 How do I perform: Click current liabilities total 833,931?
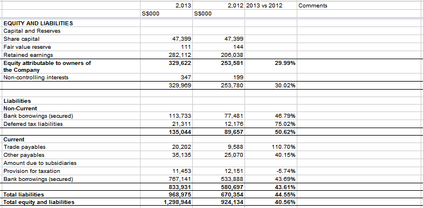click(166, 187)
